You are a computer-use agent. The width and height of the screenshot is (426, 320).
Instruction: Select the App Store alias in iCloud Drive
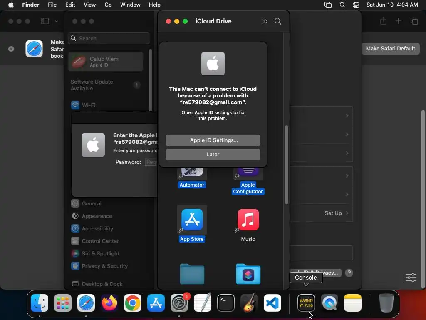coord(192,224)
